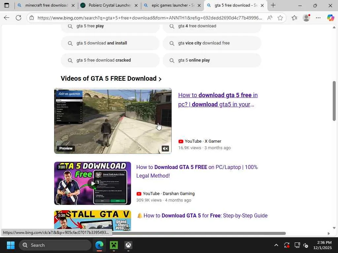338x253 pixels.
Task: Open the tab actions menu icon
Action: click(x=7, y=5)
